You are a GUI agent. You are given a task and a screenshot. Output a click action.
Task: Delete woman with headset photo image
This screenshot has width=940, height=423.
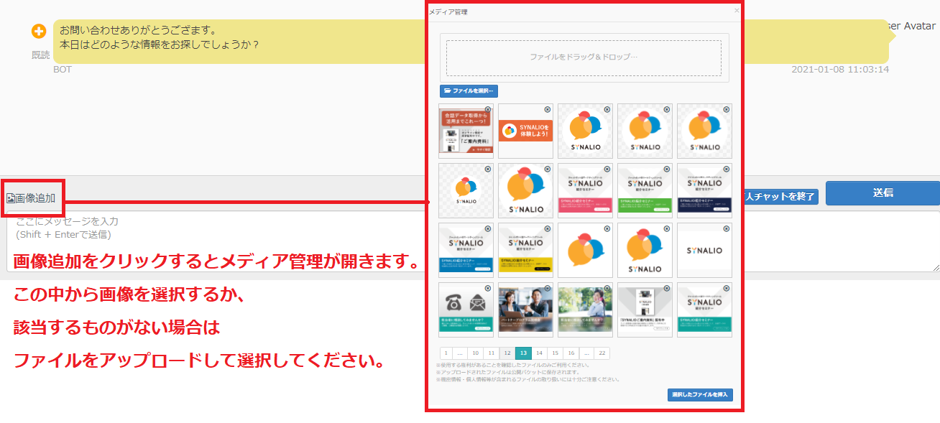pos(607,288)
